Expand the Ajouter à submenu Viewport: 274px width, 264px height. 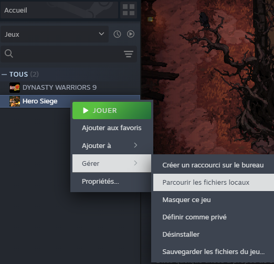pyautogui.click(x=112, y=145)
